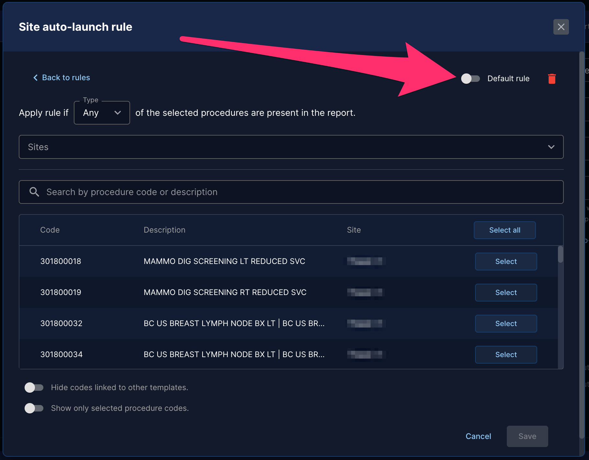Click the Sites dropdown chevron arrow
This screenshot has width=589, height=460.
coord(551,147)
